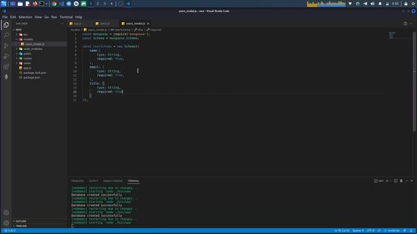Click Ln 15 cursor position in status bar
Image resolution: width=417 pixels, height=234 pixels.
click(341, 231)
